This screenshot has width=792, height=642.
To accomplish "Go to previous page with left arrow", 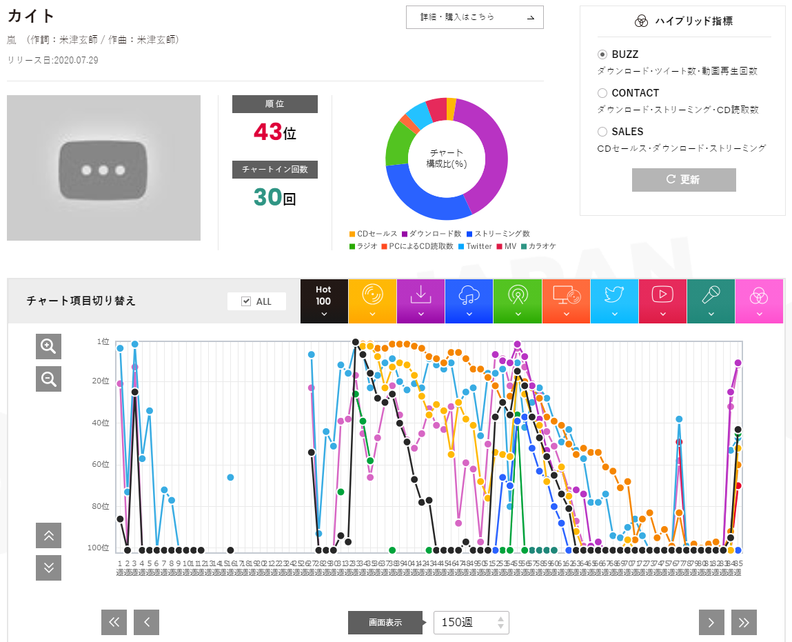I will click(147, 622).
